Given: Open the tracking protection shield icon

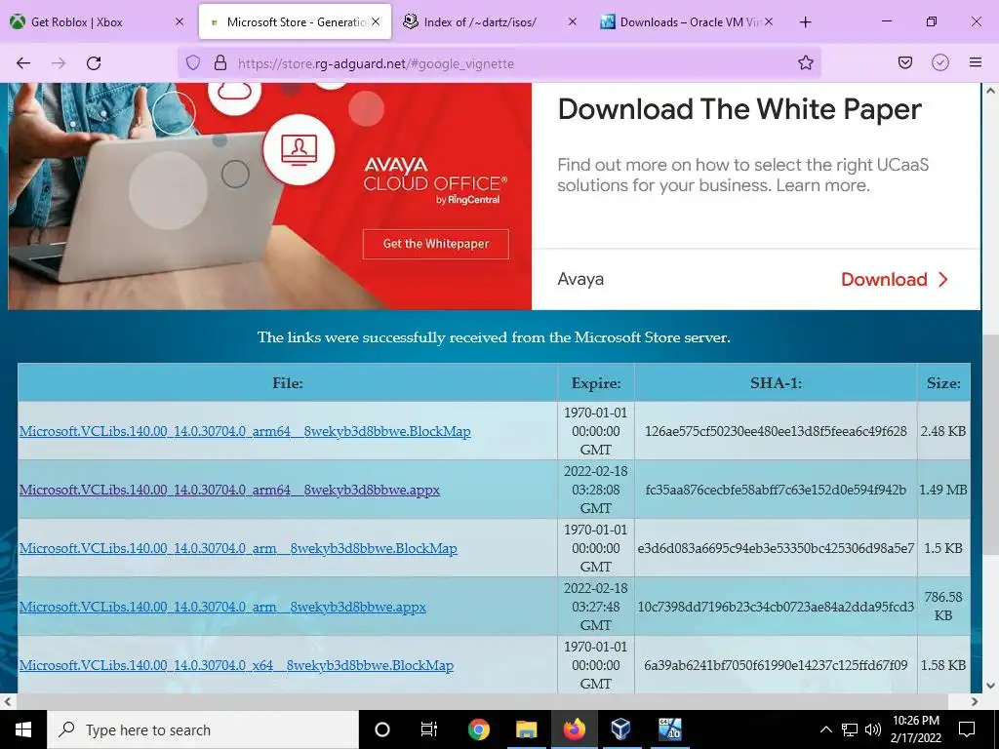Looking at the screenshot, I should (x=193, y=63).
